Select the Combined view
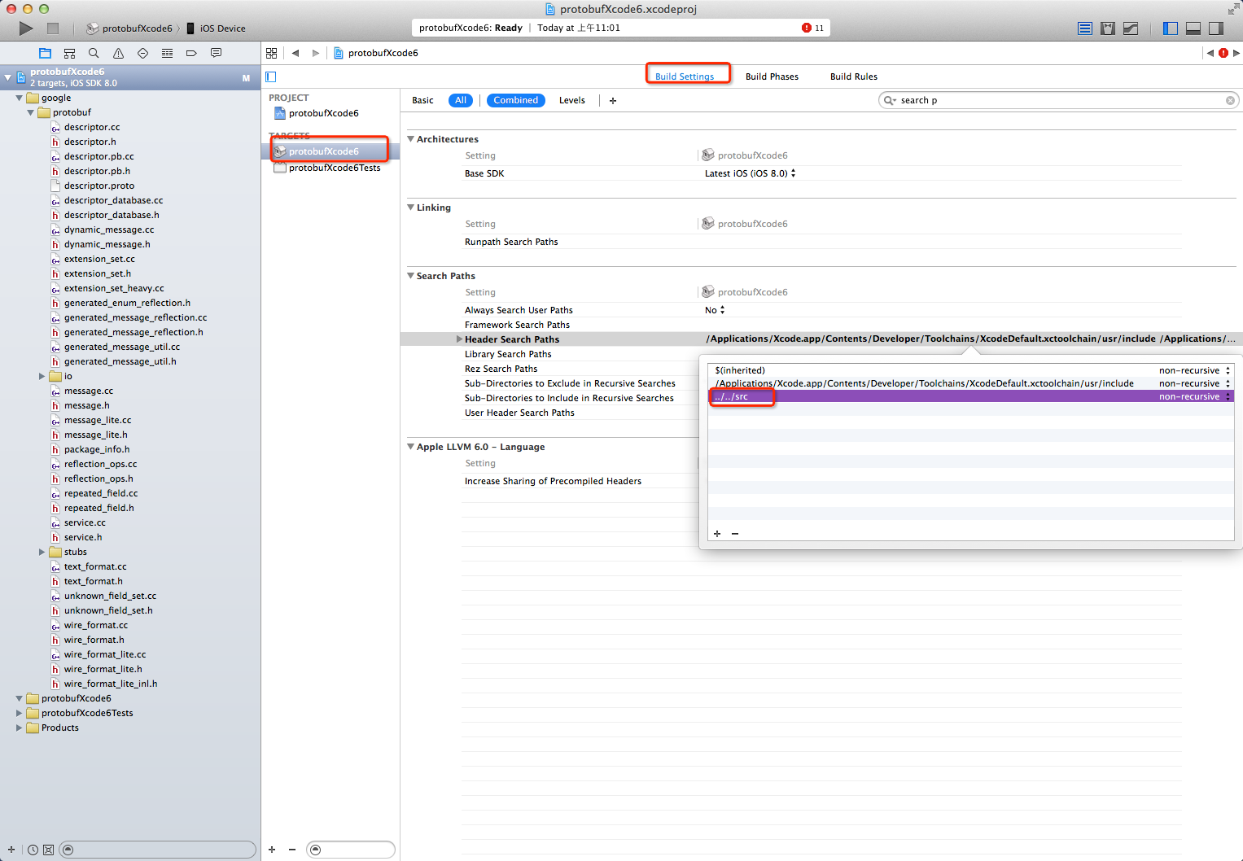 515,100
